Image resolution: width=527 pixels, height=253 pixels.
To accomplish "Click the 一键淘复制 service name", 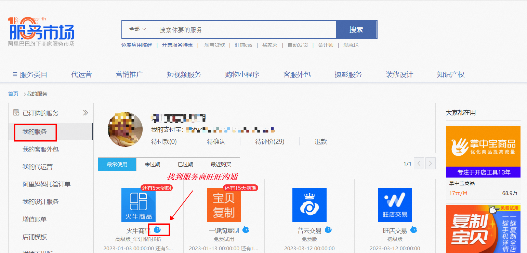I will click(224, 230).
